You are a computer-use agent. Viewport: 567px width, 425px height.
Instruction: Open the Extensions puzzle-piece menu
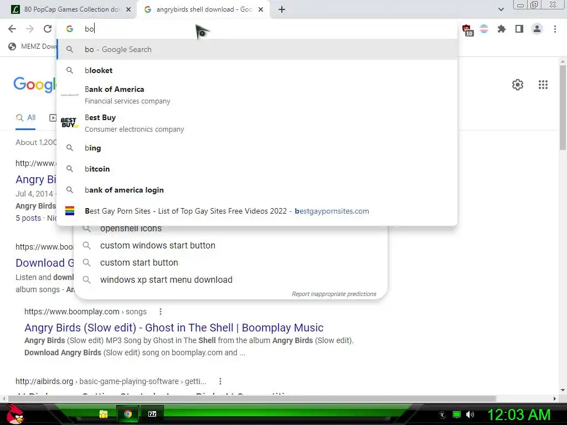(x=502, y=29)
